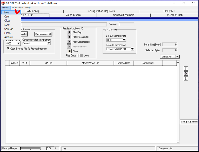Click the VP # column header
The width and height of the screenshot is (199, 152).
[x=25, y=63]
